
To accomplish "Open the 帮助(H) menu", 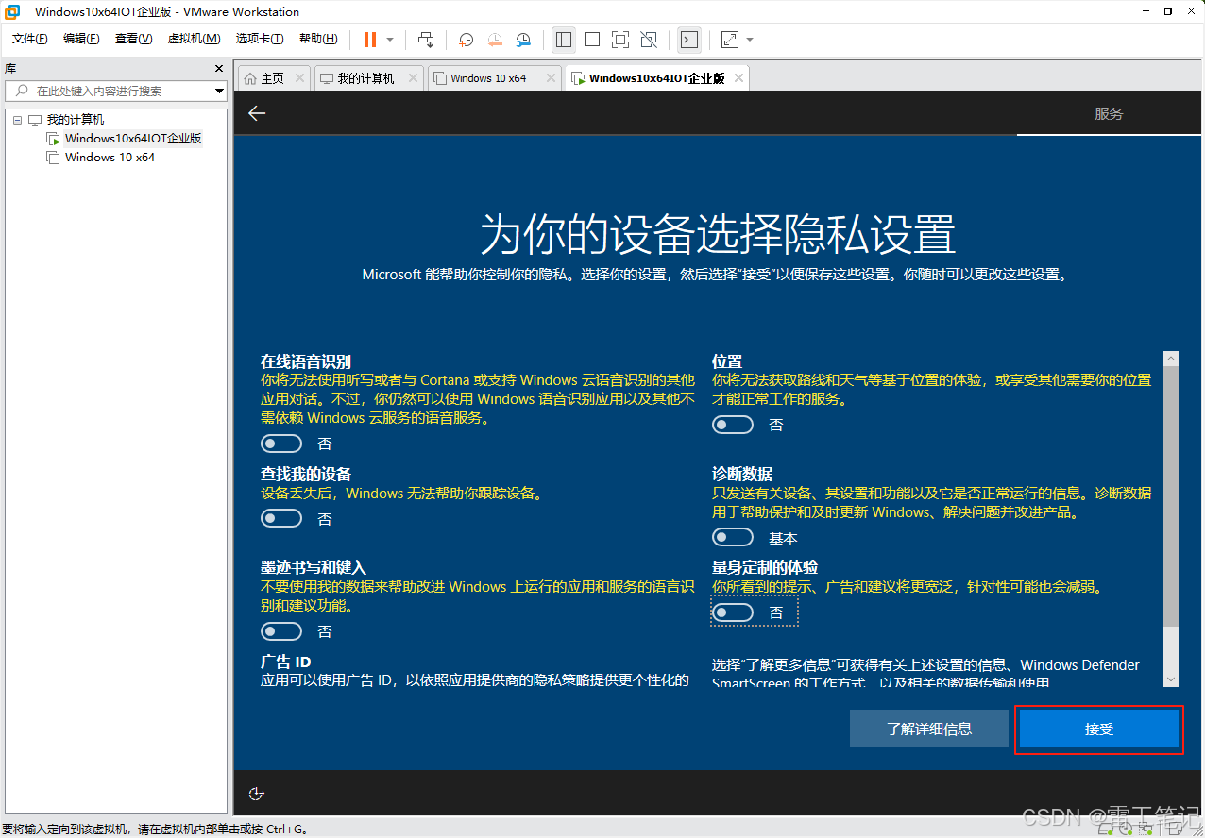I will pyautogui.click(x=318, y=39).
